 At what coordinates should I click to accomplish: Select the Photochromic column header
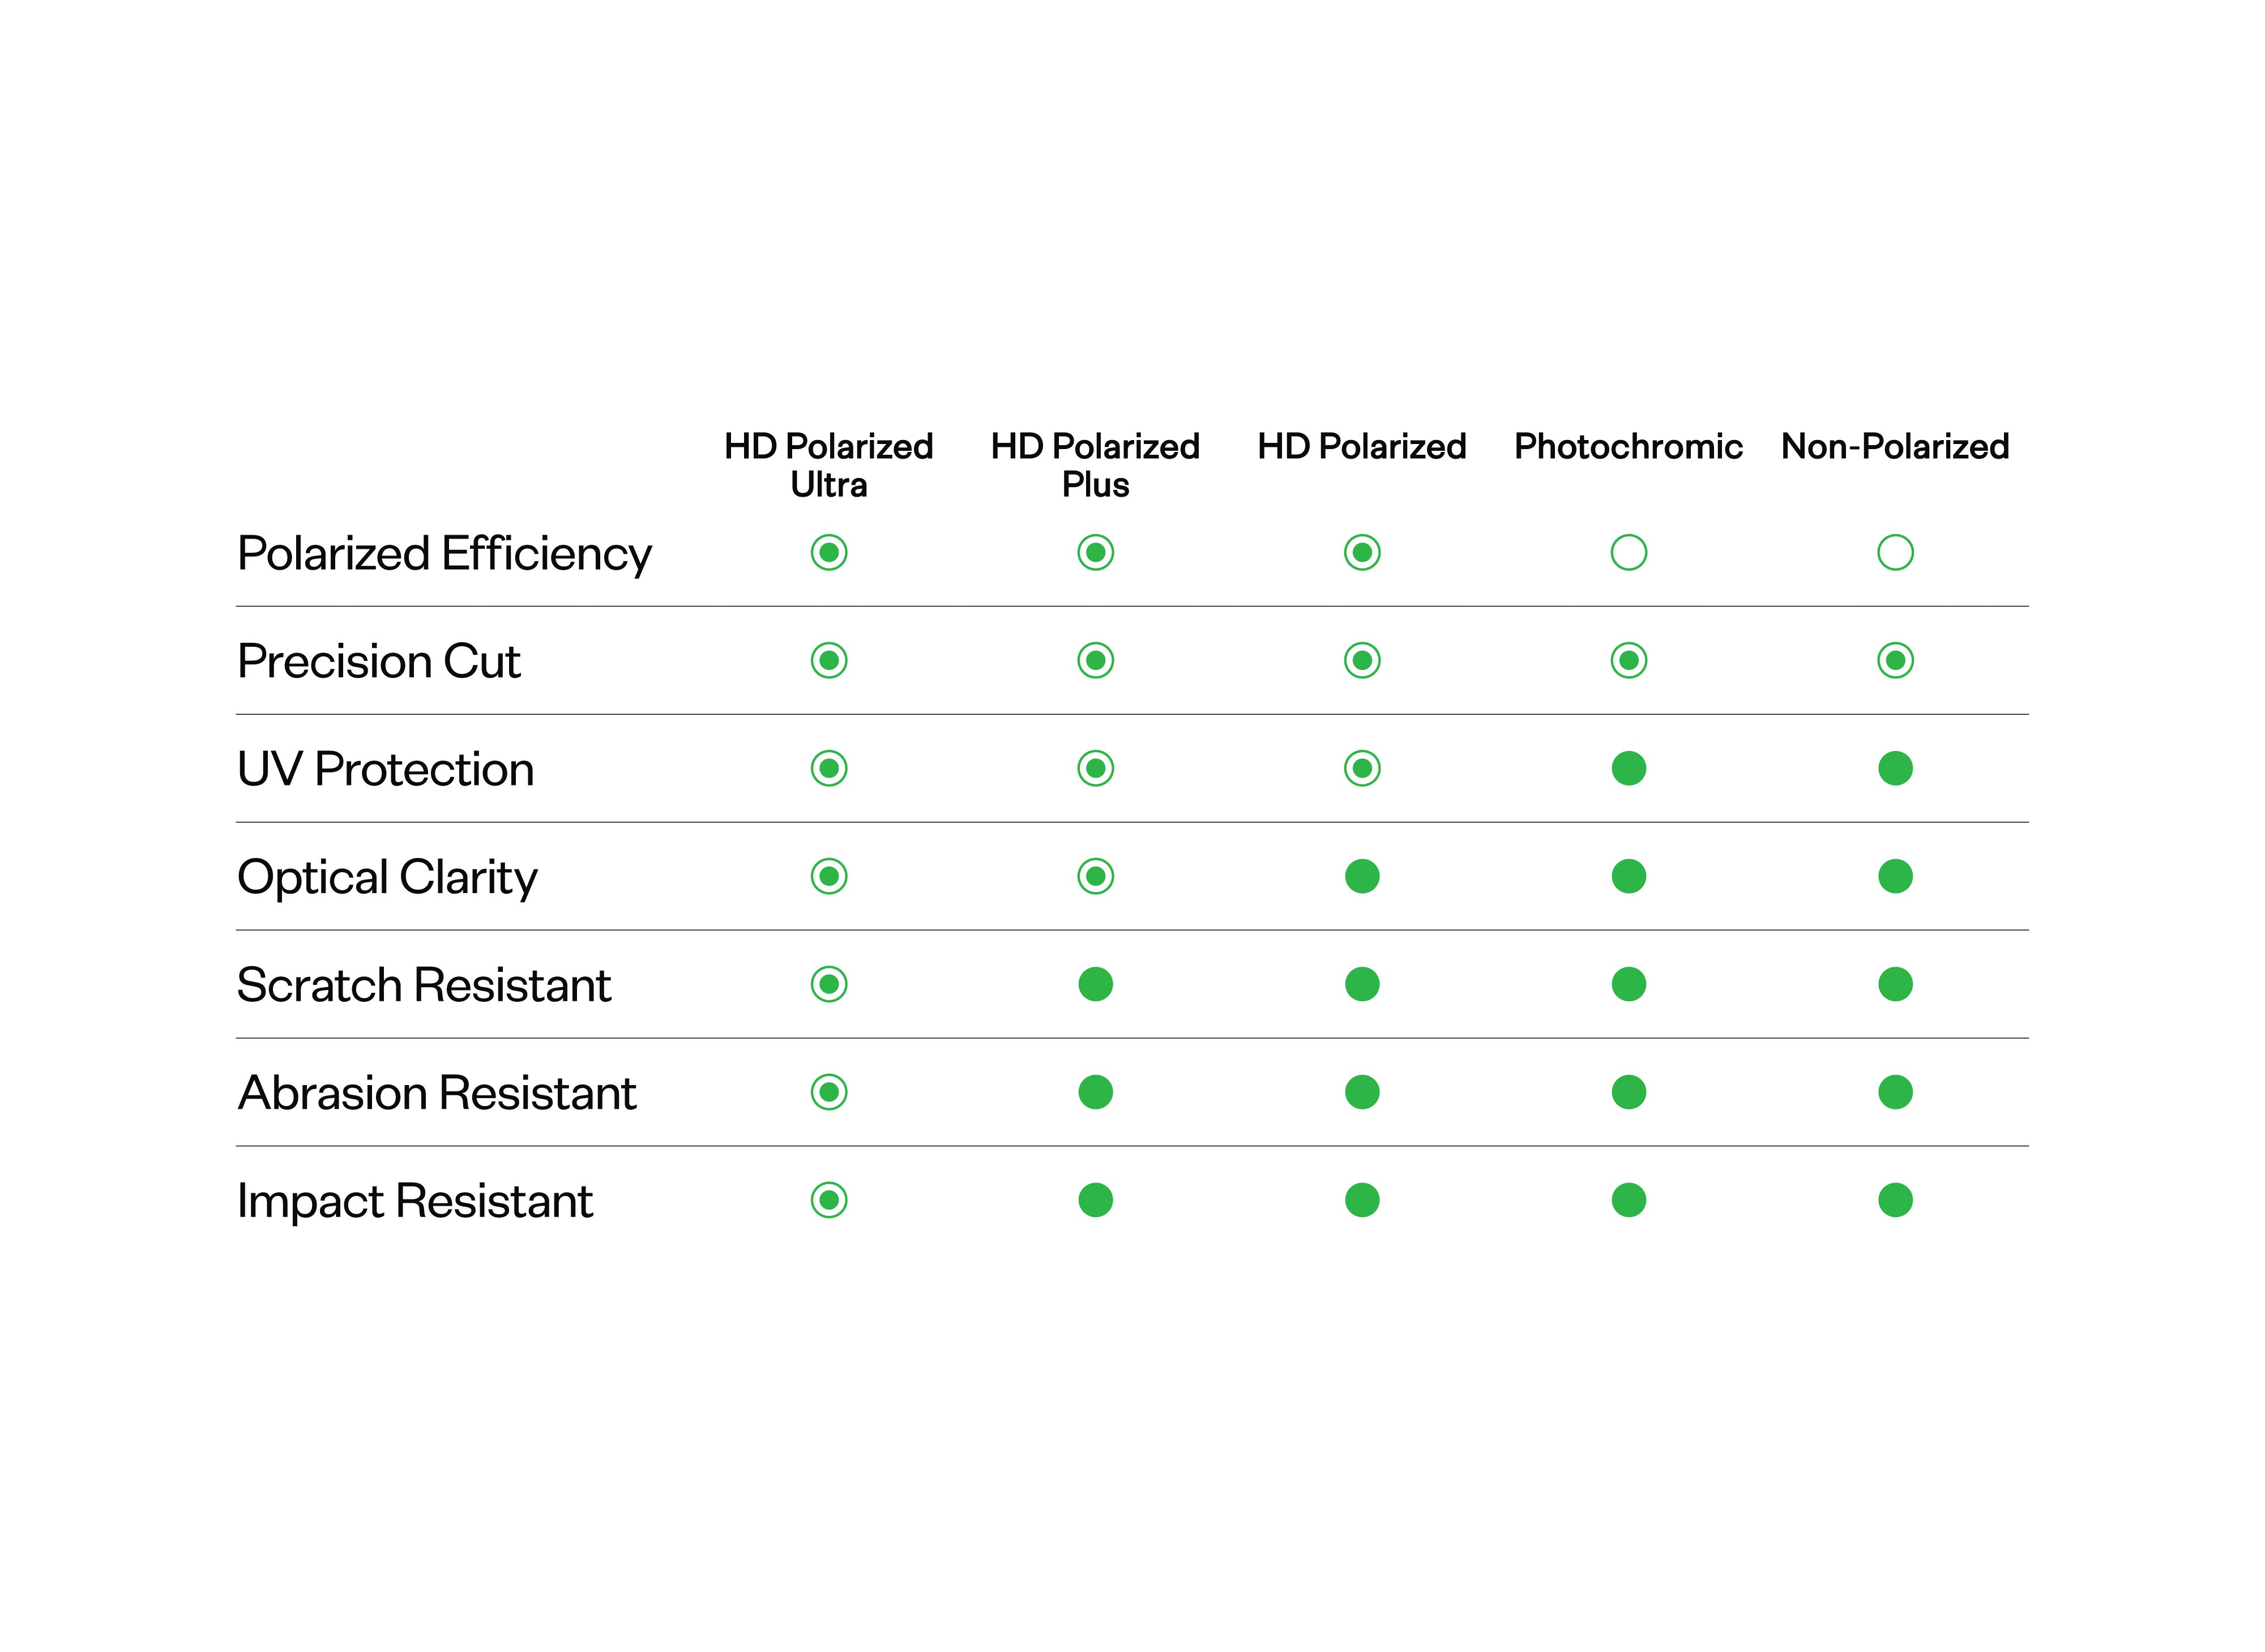[x=1629, y=446]
